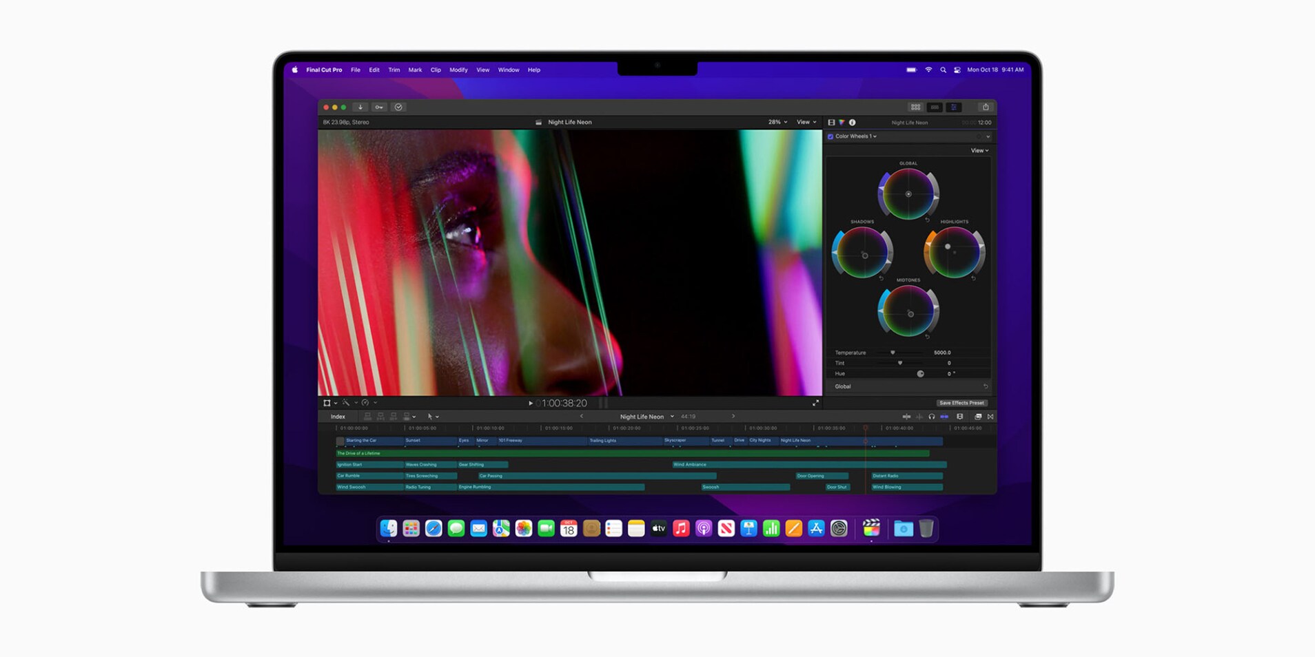Open the Trim menu
This screenshot has height=657, width=1315.
[x=394, y=70]
